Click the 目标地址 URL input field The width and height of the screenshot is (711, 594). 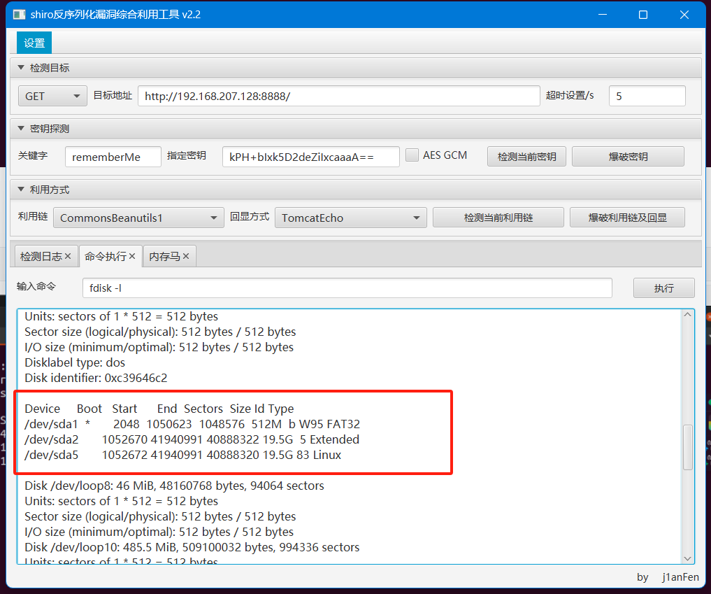point(339,97)
